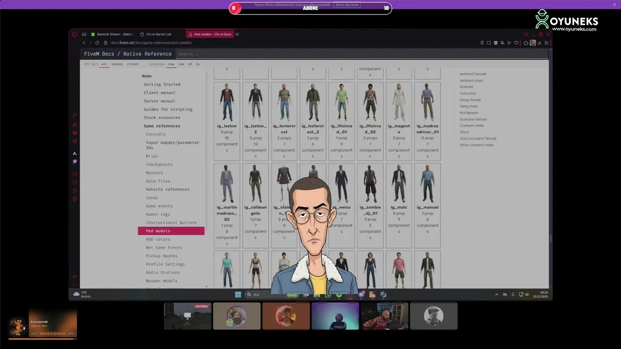Expand Vehicle references section
This screenshot has width=621, height=349.
coord(168,190)
